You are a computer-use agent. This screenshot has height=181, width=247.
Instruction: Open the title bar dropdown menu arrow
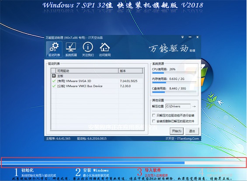point(182,37)
